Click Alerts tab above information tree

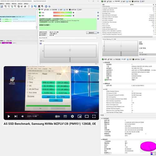click(x=143, y=59)
